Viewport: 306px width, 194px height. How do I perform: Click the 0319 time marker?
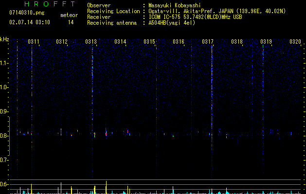point(266,42)
